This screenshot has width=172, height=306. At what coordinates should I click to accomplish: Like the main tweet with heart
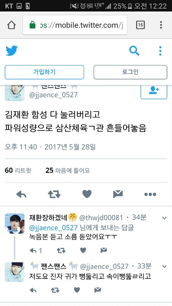87,194
